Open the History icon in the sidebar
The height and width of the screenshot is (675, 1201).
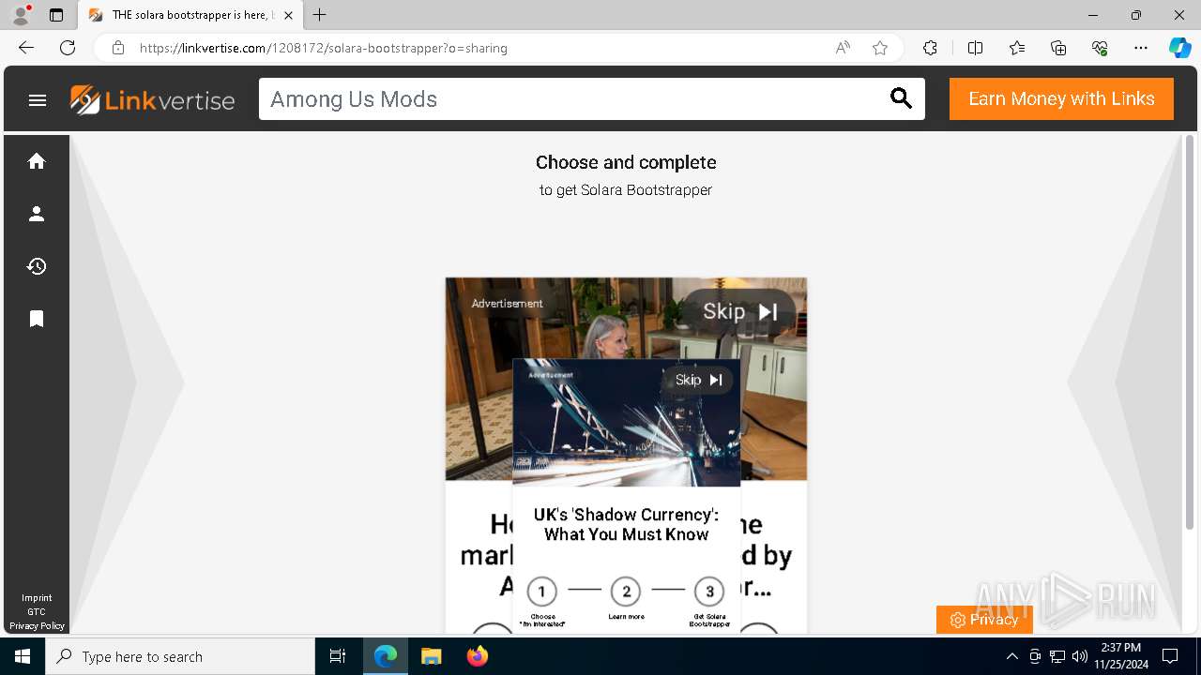click(x=37, y=266)
